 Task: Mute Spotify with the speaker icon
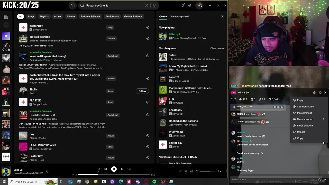click(197, 171)
